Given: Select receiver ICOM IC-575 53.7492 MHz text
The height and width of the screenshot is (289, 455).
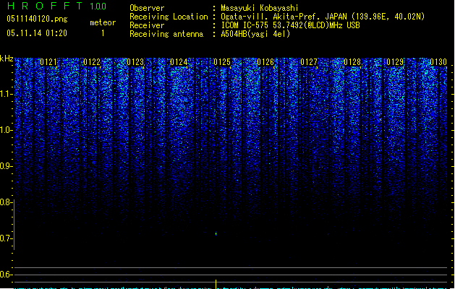Looking at the screenshot, I should tap(290, 25).
